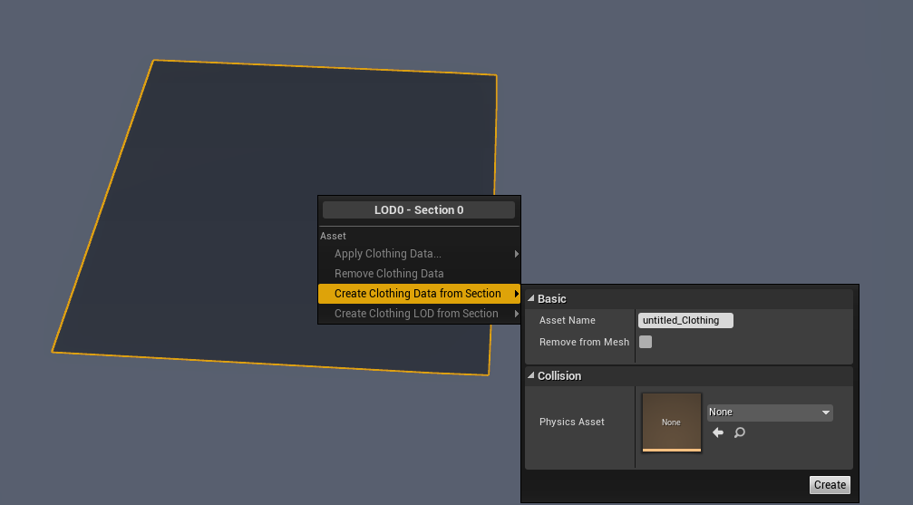Choose Remove Clothing Data
The image size is (913, 505).
(x=389, y=274)
